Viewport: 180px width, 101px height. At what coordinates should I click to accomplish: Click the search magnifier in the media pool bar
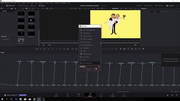tap(33, 8)
